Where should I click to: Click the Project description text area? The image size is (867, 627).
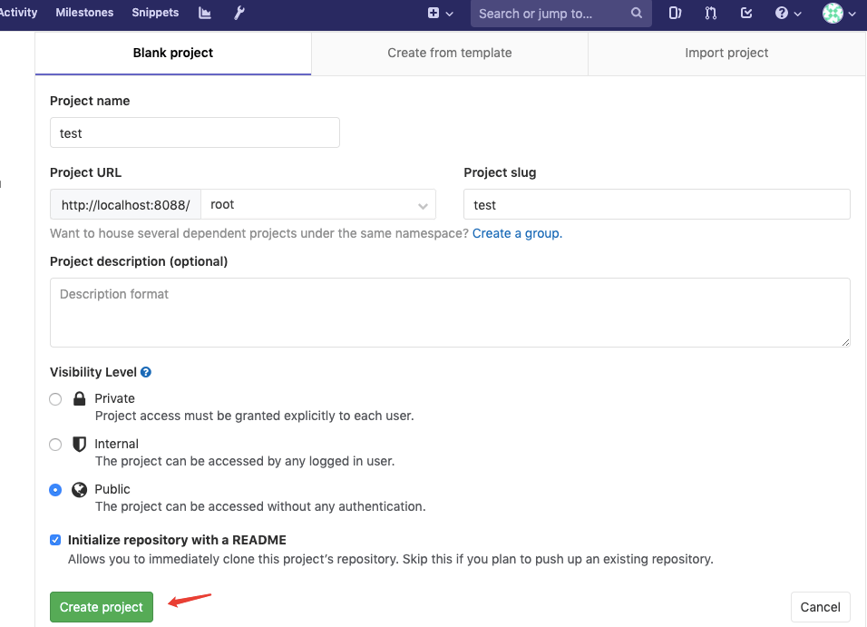450,312
